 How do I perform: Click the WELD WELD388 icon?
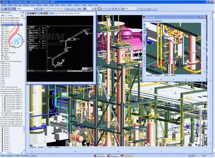point(3,53)
